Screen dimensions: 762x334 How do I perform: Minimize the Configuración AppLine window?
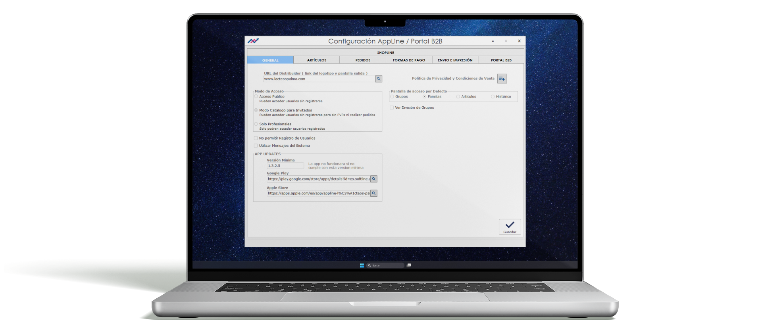click(493, 41)
